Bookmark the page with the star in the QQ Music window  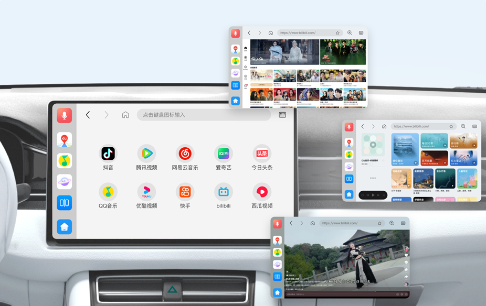coord(451,126)
